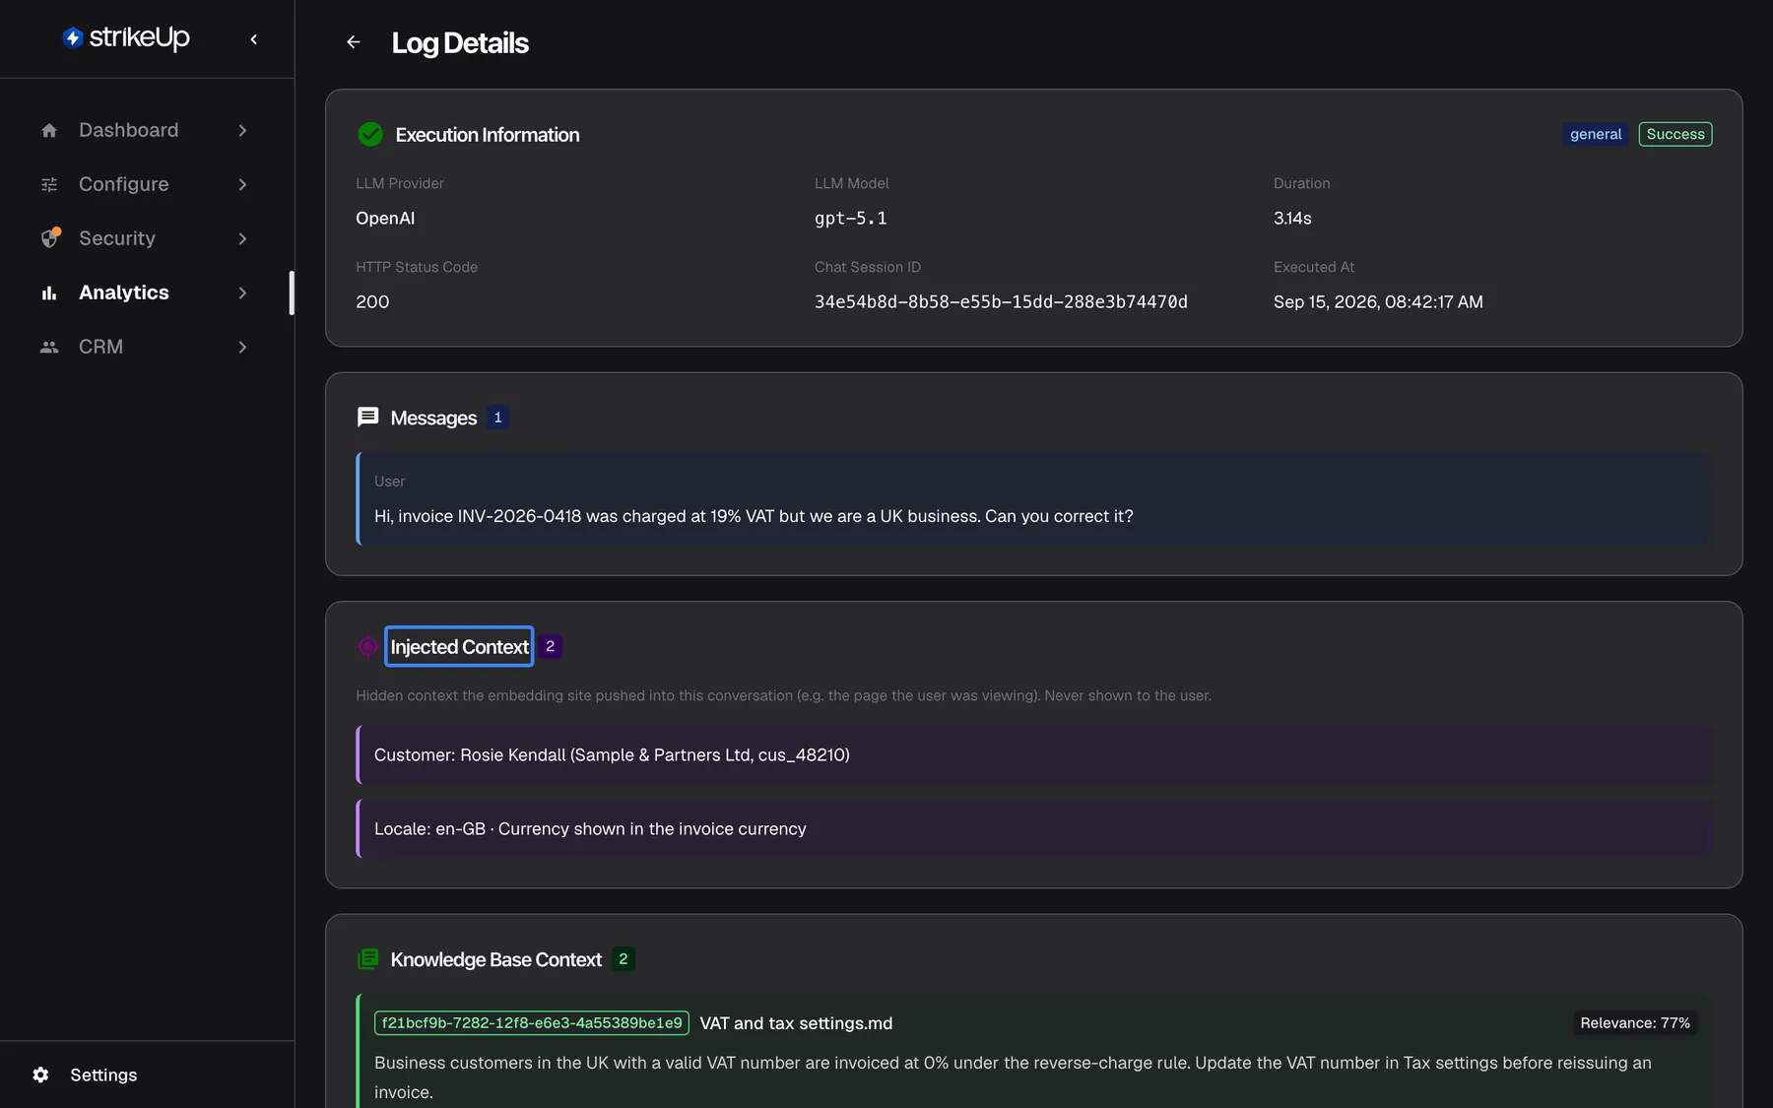Expand the Configure menu chevron
The height and width of the screenshot is (1108, 1773).
pos(242,184)
